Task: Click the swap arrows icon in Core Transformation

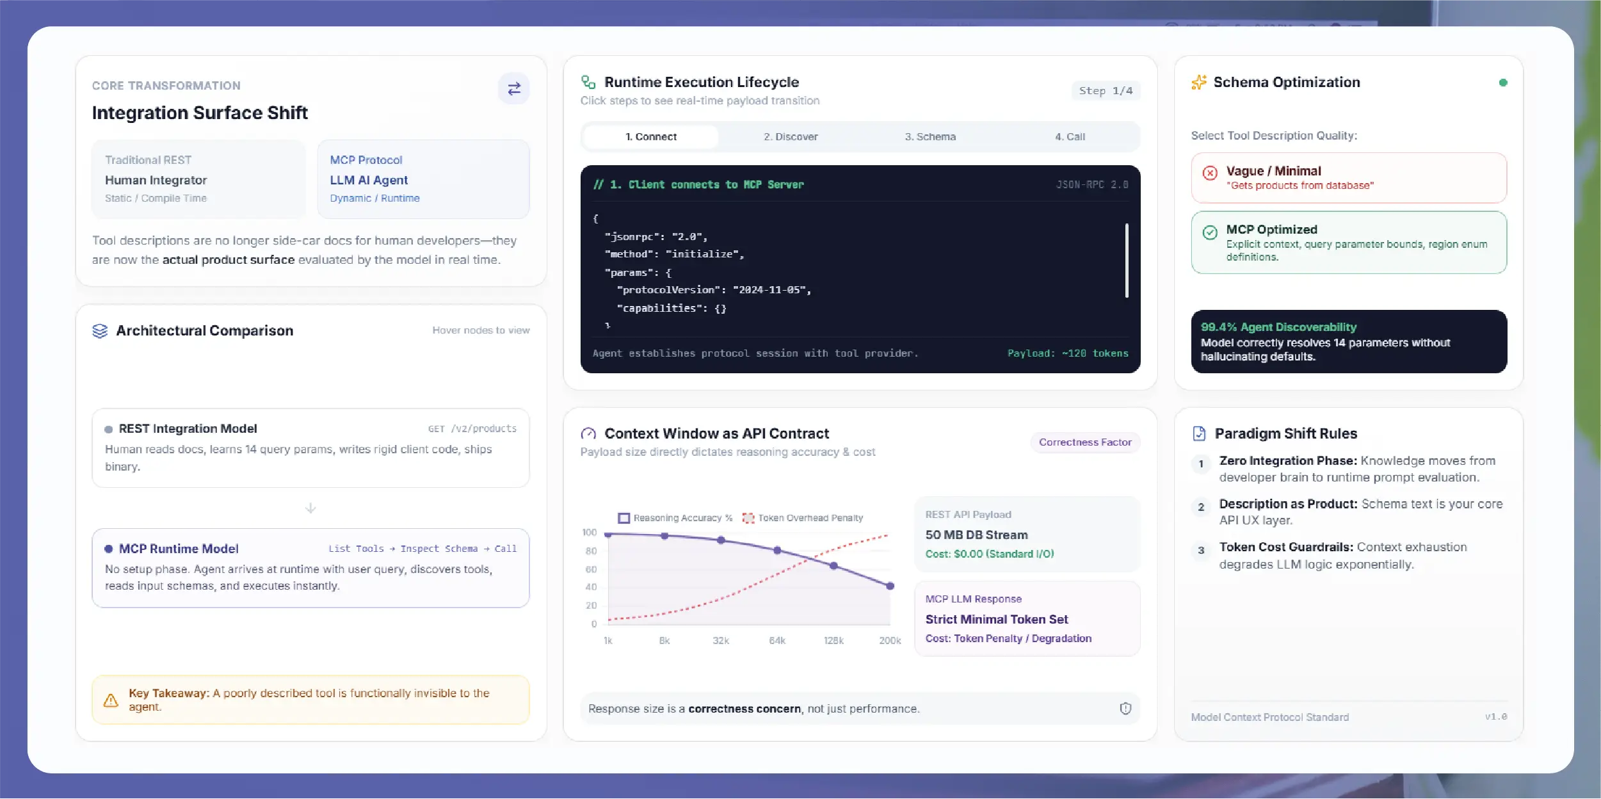Action: point(513,89)
